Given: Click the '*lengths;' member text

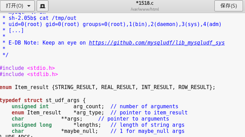Looking at the screenshot, I should [87, 125].
